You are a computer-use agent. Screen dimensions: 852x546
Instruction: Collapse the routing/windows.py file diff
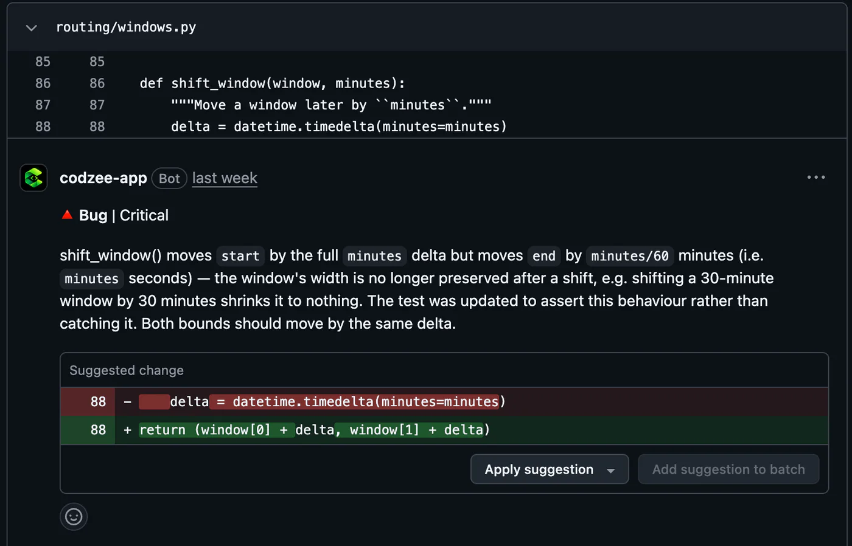pos(32,27)
